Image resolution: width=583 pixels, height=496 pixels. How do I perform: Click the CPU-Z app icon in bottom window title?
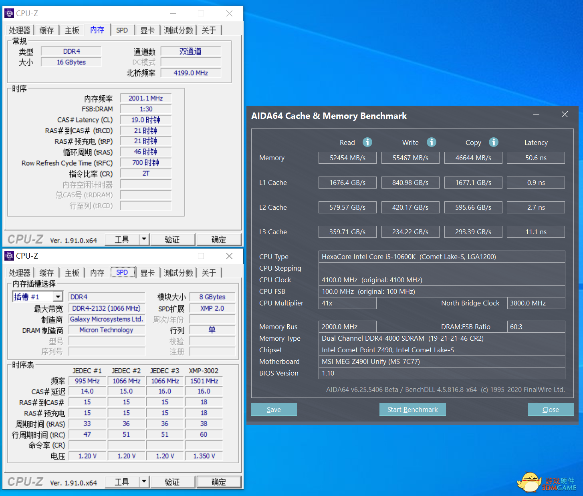point(9,256)
